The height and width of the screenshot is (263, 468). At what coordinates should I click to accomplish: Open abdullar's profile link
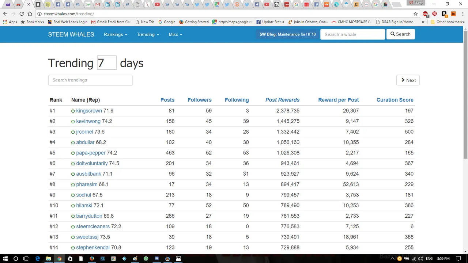tap(85, 142)
